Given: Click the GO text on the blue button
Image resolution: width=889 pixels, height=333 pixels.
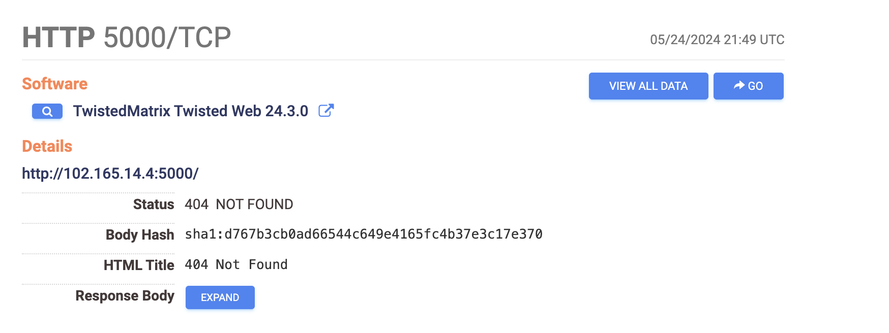Looking at the screenshot, I should click(x=755, y=86).
